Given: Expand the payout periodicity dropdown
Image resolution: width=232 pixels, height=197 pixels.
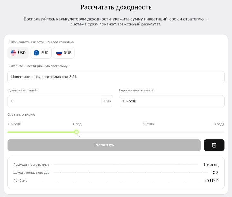Looking at the screenshot, I should point(171,101).
